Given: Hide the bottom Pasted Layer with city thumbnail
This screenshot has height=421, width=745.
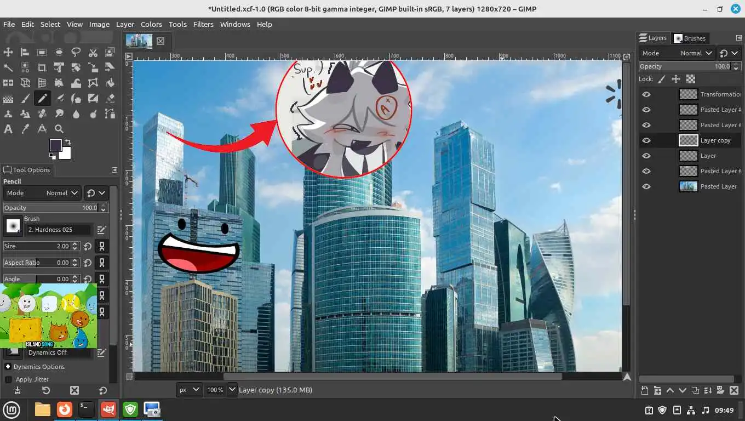Looking at the screenshot, I should tap(646, 186).
